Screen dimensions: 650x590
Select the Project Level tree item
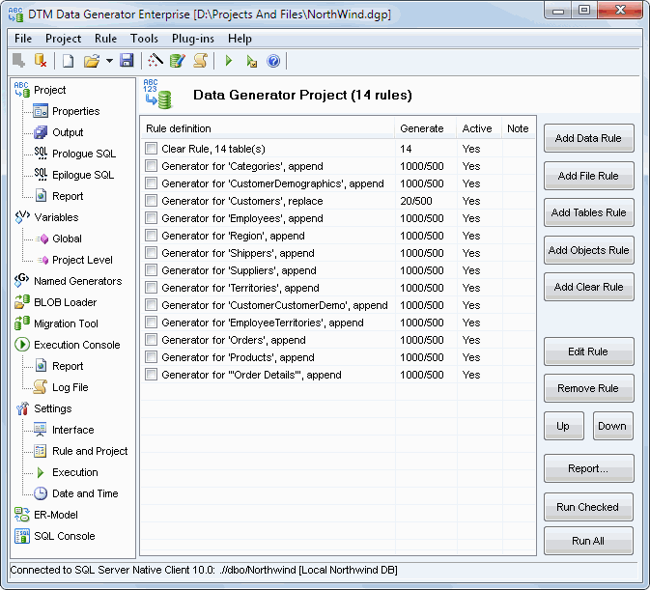tap(82, 260)
